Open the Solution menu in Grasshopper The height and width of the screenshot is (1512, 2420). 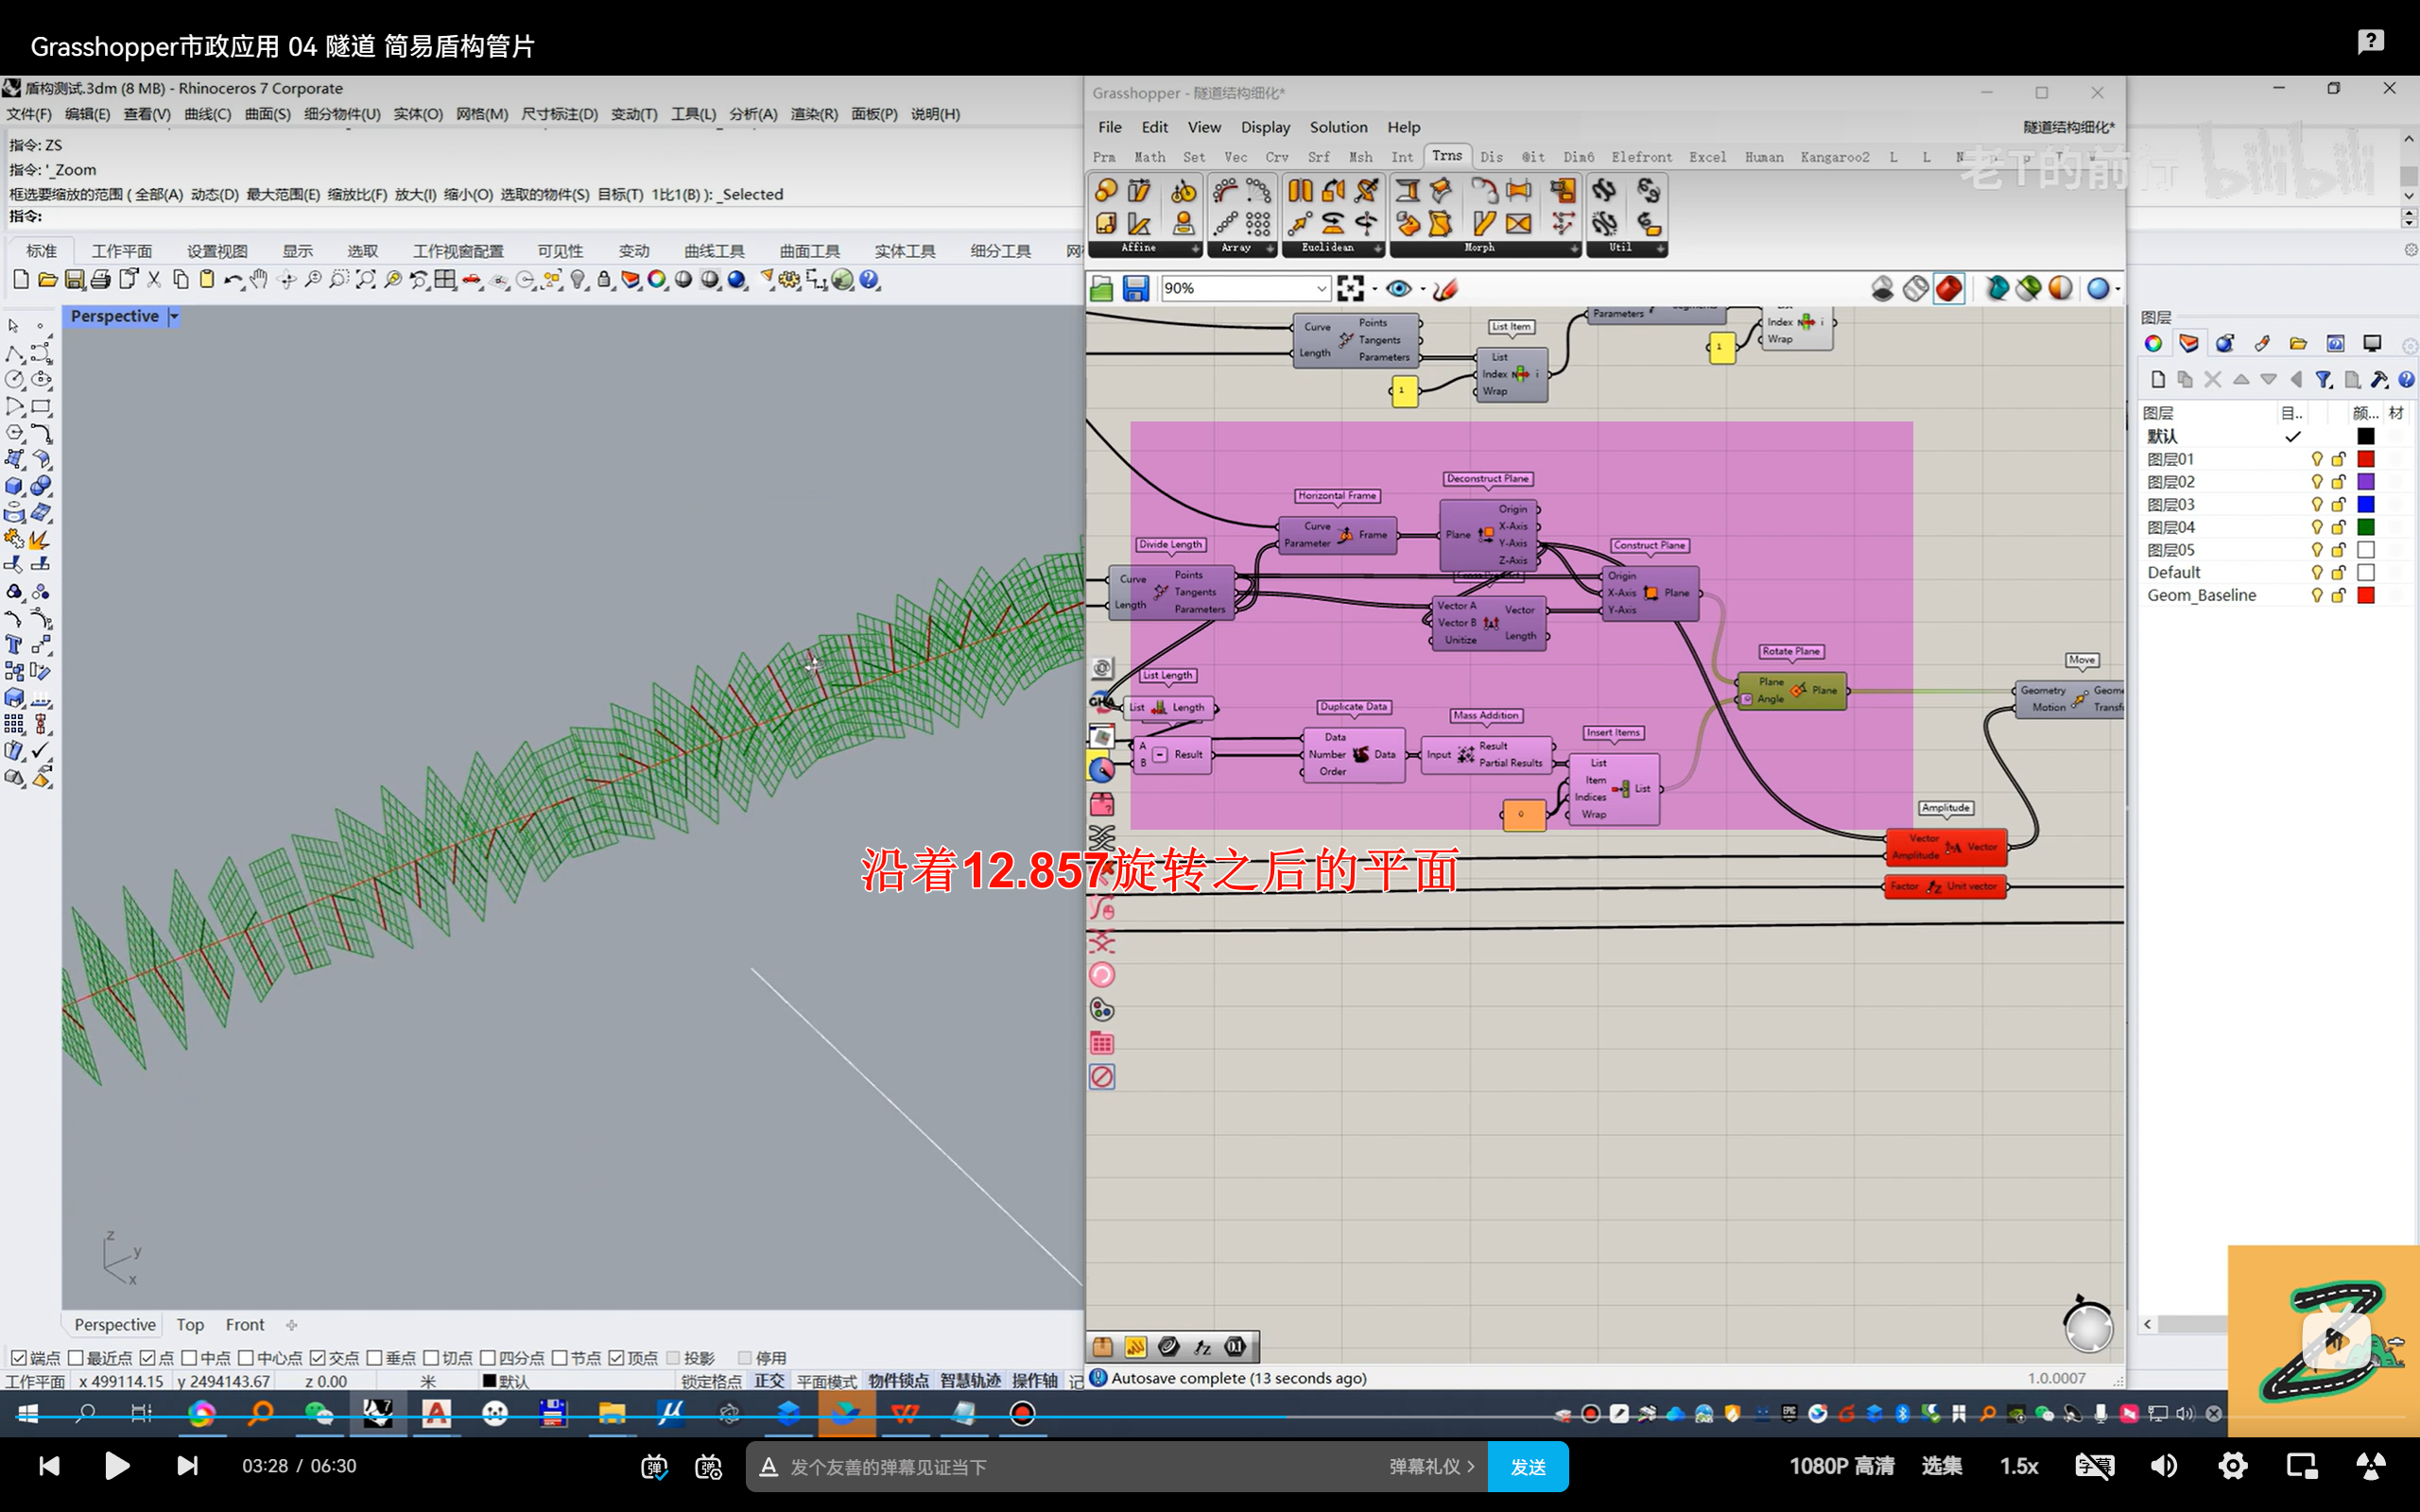1338,127
